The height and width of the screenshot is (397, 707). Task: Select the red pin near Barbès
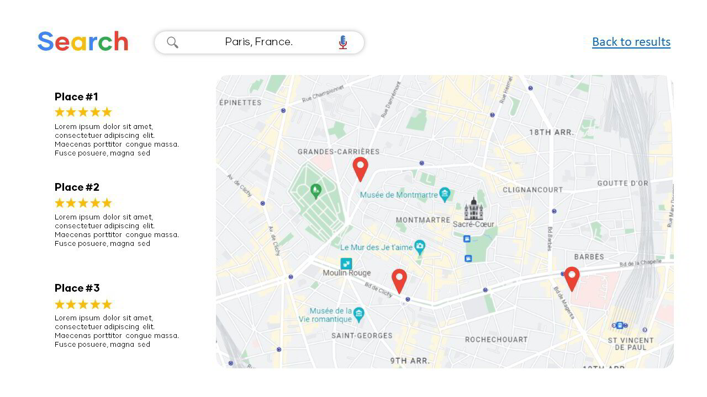tap(572, 279)
